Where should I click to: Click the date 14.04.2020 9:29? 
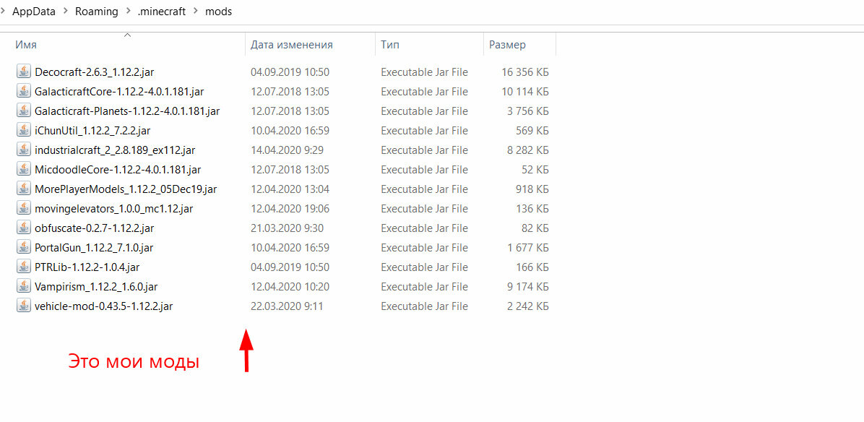coord(287,150)
